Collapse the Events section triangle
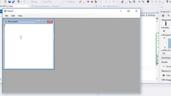Image resolution: width=171 pixels, height=96 pixels. (162, 28)
